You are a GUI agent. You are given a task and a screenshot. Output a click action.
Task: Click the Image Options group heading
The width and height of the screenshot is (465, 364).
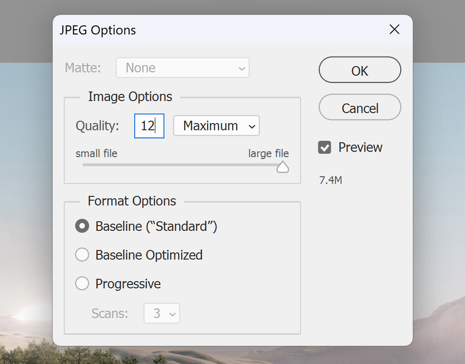(130, 97)
